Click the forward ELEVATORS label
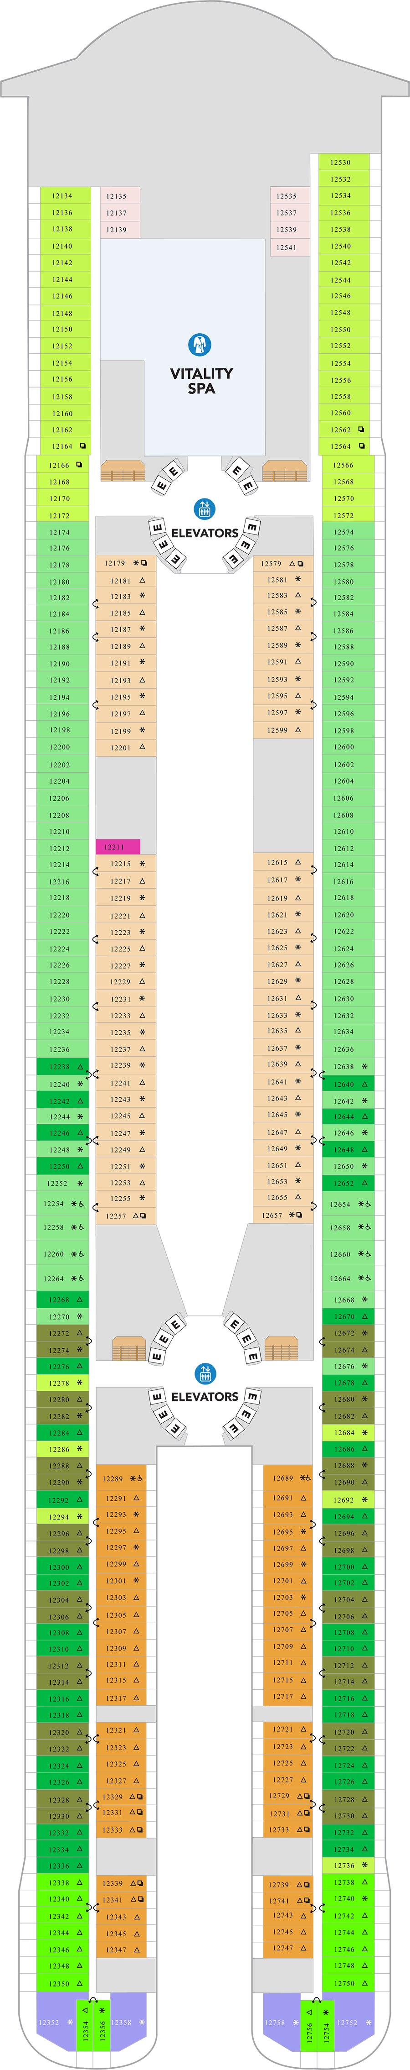The width and height of the screenshot is (410, 2070). 205,533
